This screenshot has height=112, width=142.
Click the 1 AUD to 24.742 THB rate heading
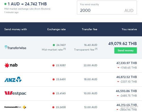click(27, 4)
